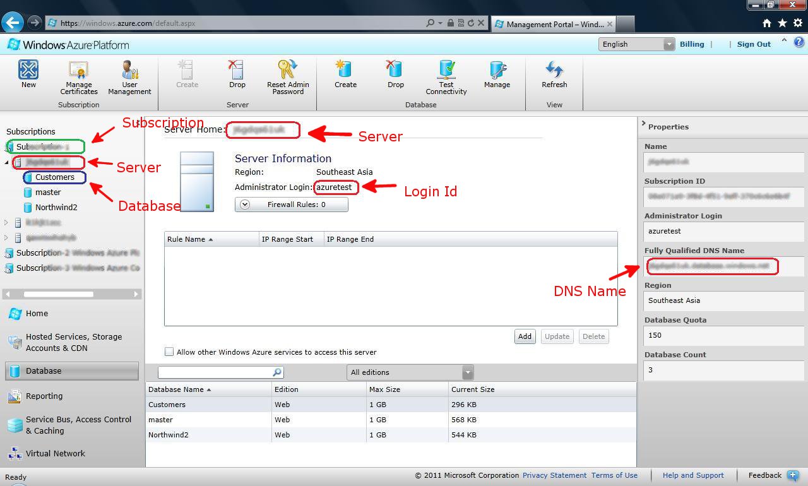808x486 pixels.
Task: Expand the Firewall Rules section
Action: 292,204
